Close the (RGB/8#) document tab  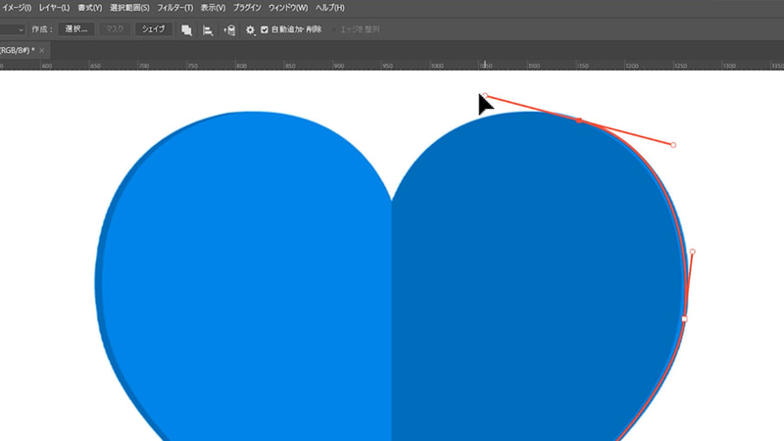tap(42, 51)
